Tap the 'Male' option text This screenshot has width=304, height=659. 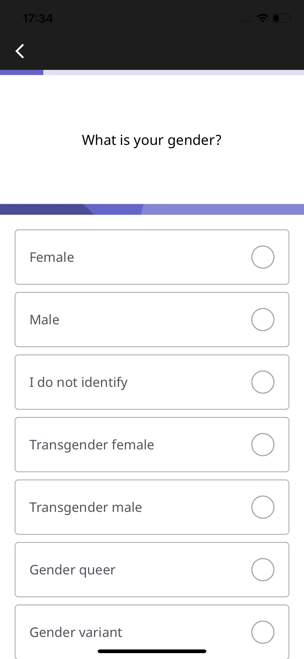(44, 320)
